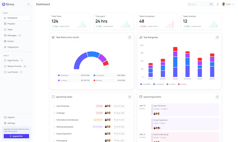The width and height of the screenshot is (238, 142).
Task: Click the In-progress legend dot in Task Status
Action: tap(94, 75)
